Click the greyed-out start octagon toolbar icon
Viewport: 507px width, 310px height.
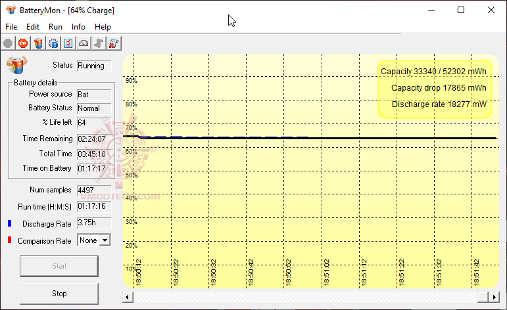(x=8, y=43)
